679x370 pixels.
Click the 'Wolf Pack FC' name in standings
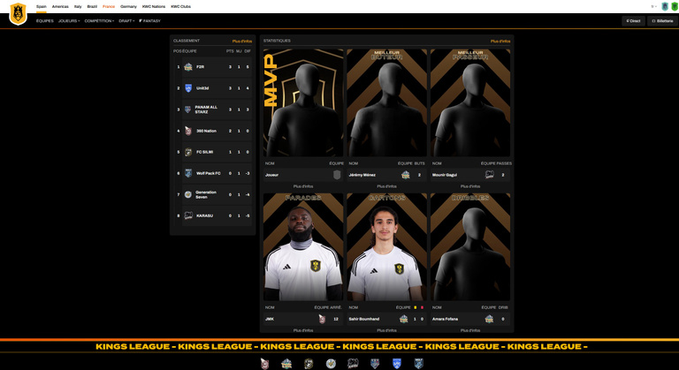(209, 173)
